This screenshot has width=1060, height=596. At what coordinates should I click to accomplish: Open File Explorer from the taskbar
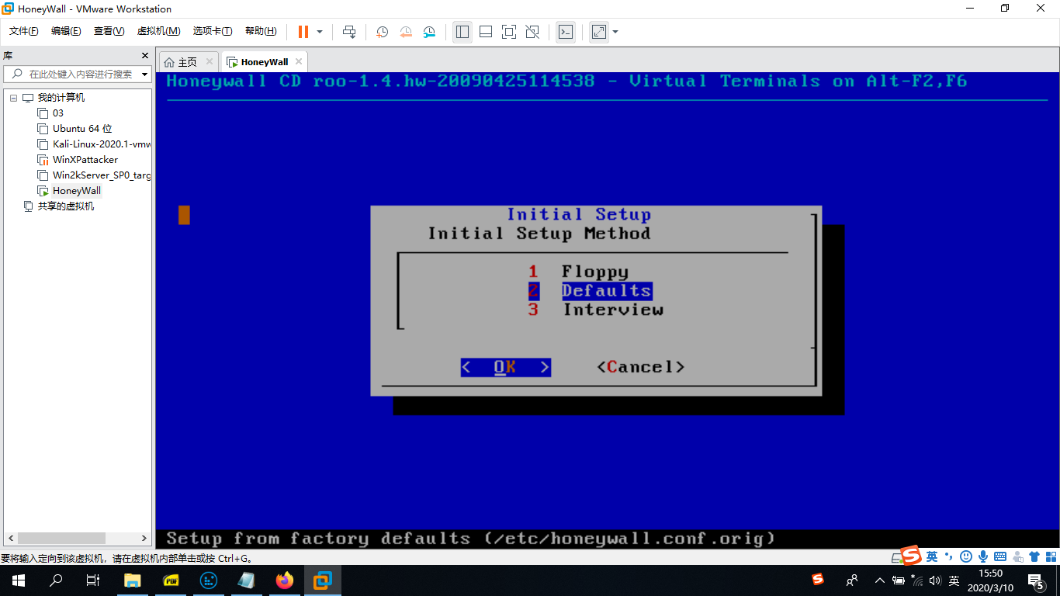(133, 580)
